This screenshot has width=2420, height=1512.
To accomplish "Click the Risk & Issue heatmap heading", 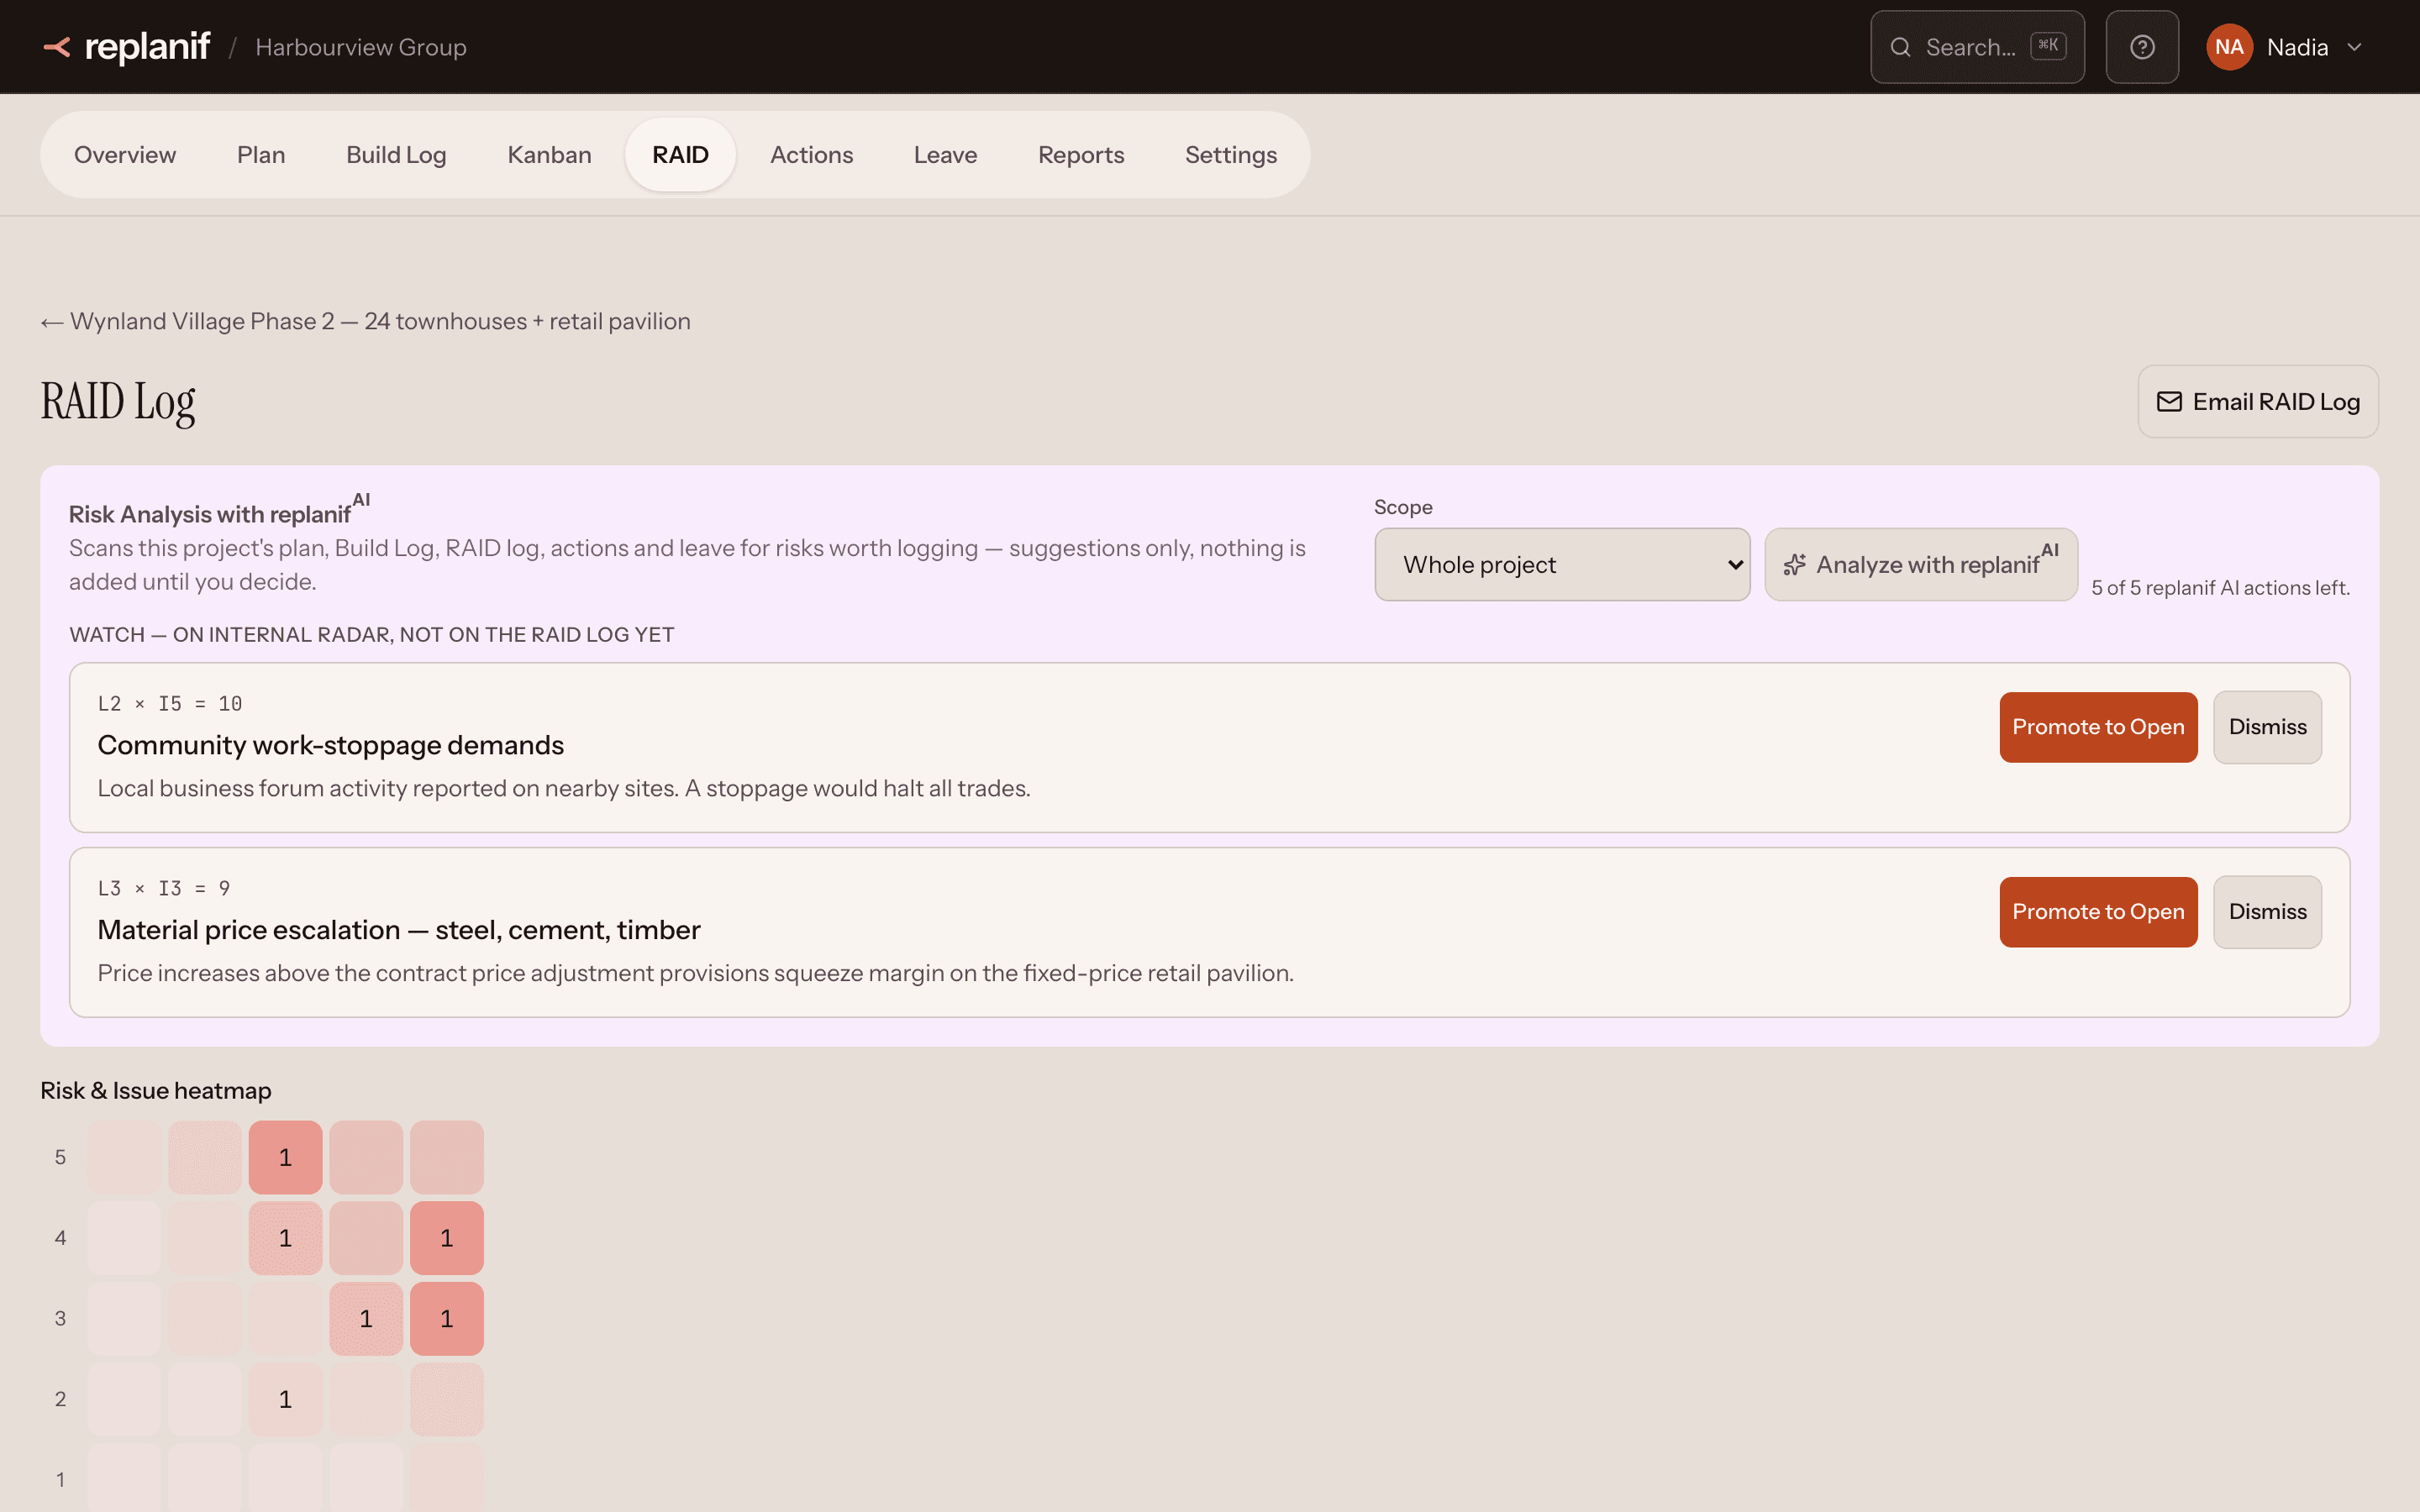I will click(x=156, y=1091).
